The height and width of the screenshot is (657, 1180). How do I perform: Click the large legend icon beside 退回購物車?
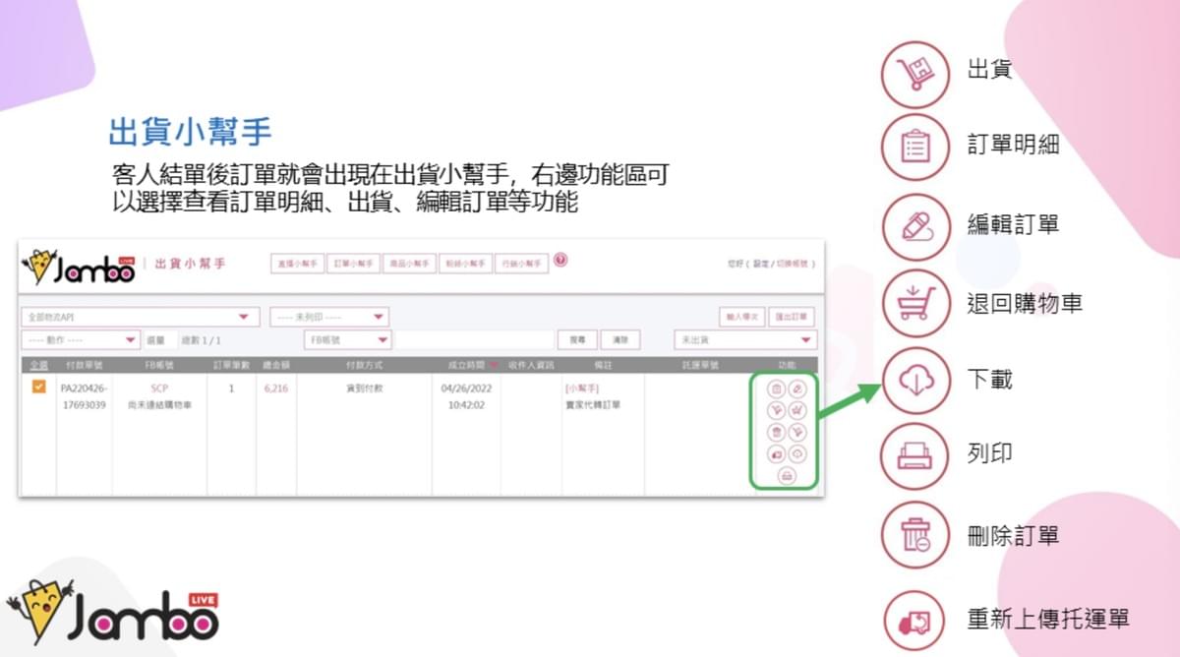coord(916,304)
